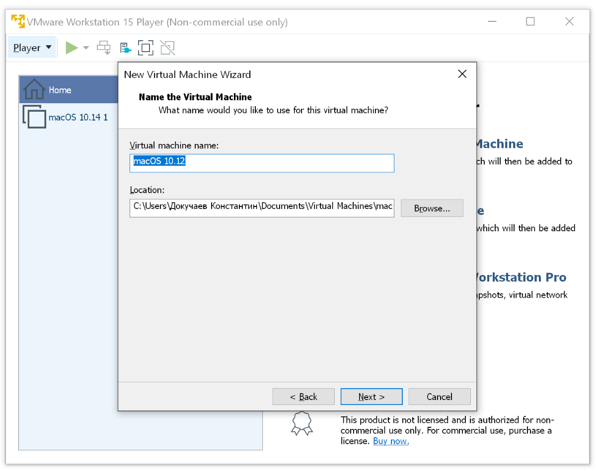Click into the Location path field
Image resolution: width=596 pixels, height=471 pixels.
coord(262,206)
